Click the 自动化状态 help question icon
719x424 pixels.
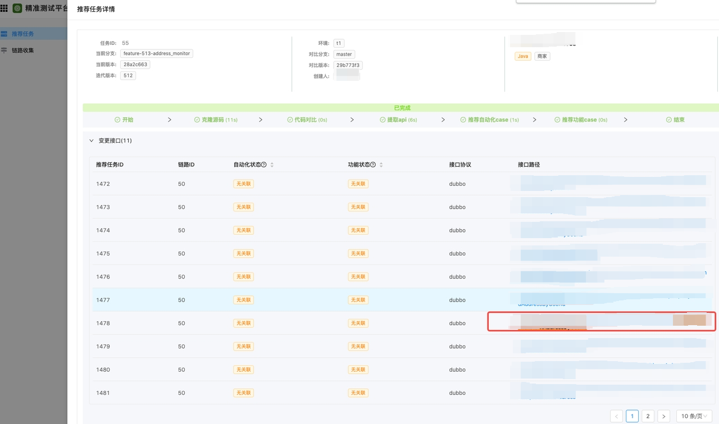tap(264, 165)
